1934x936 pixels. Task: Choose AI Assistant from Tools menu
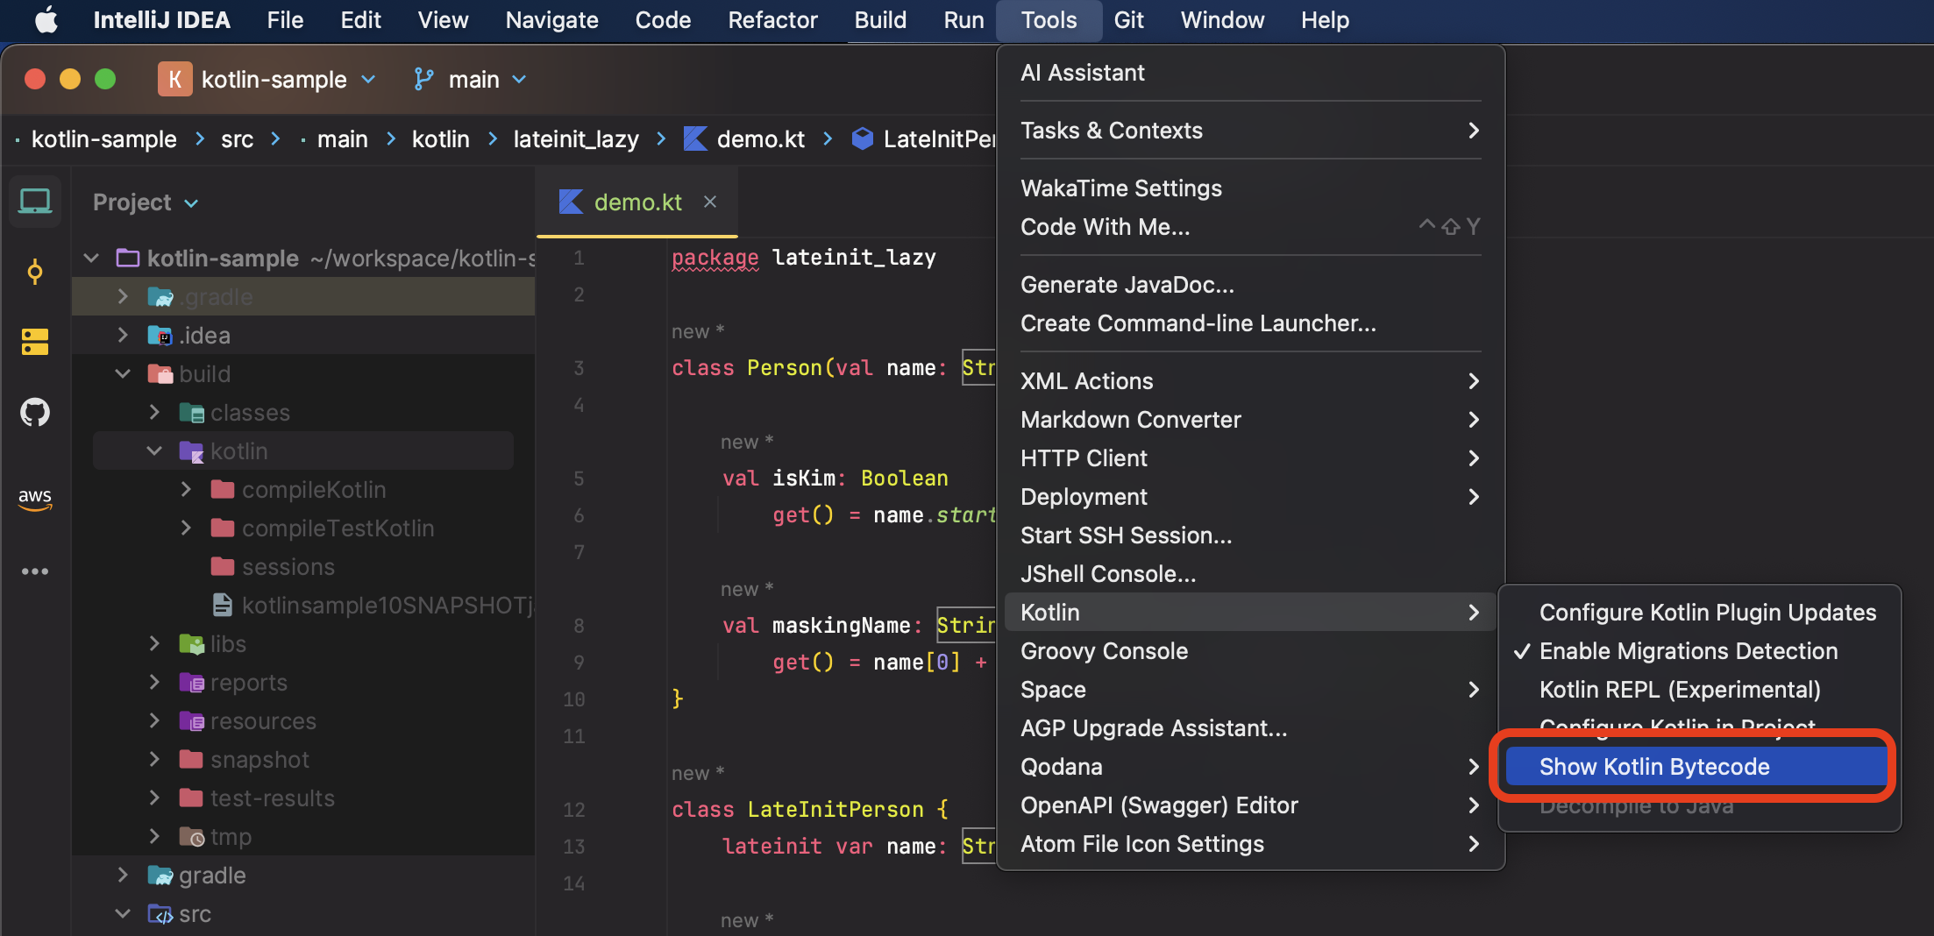(1250, 73)
